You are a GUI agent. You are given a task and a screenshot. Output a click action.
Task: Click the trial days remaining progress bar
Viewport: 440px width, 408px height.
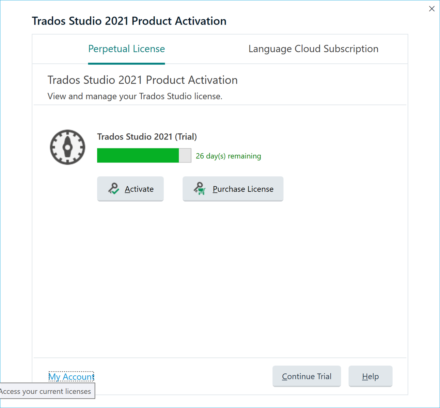pos(144,155)
